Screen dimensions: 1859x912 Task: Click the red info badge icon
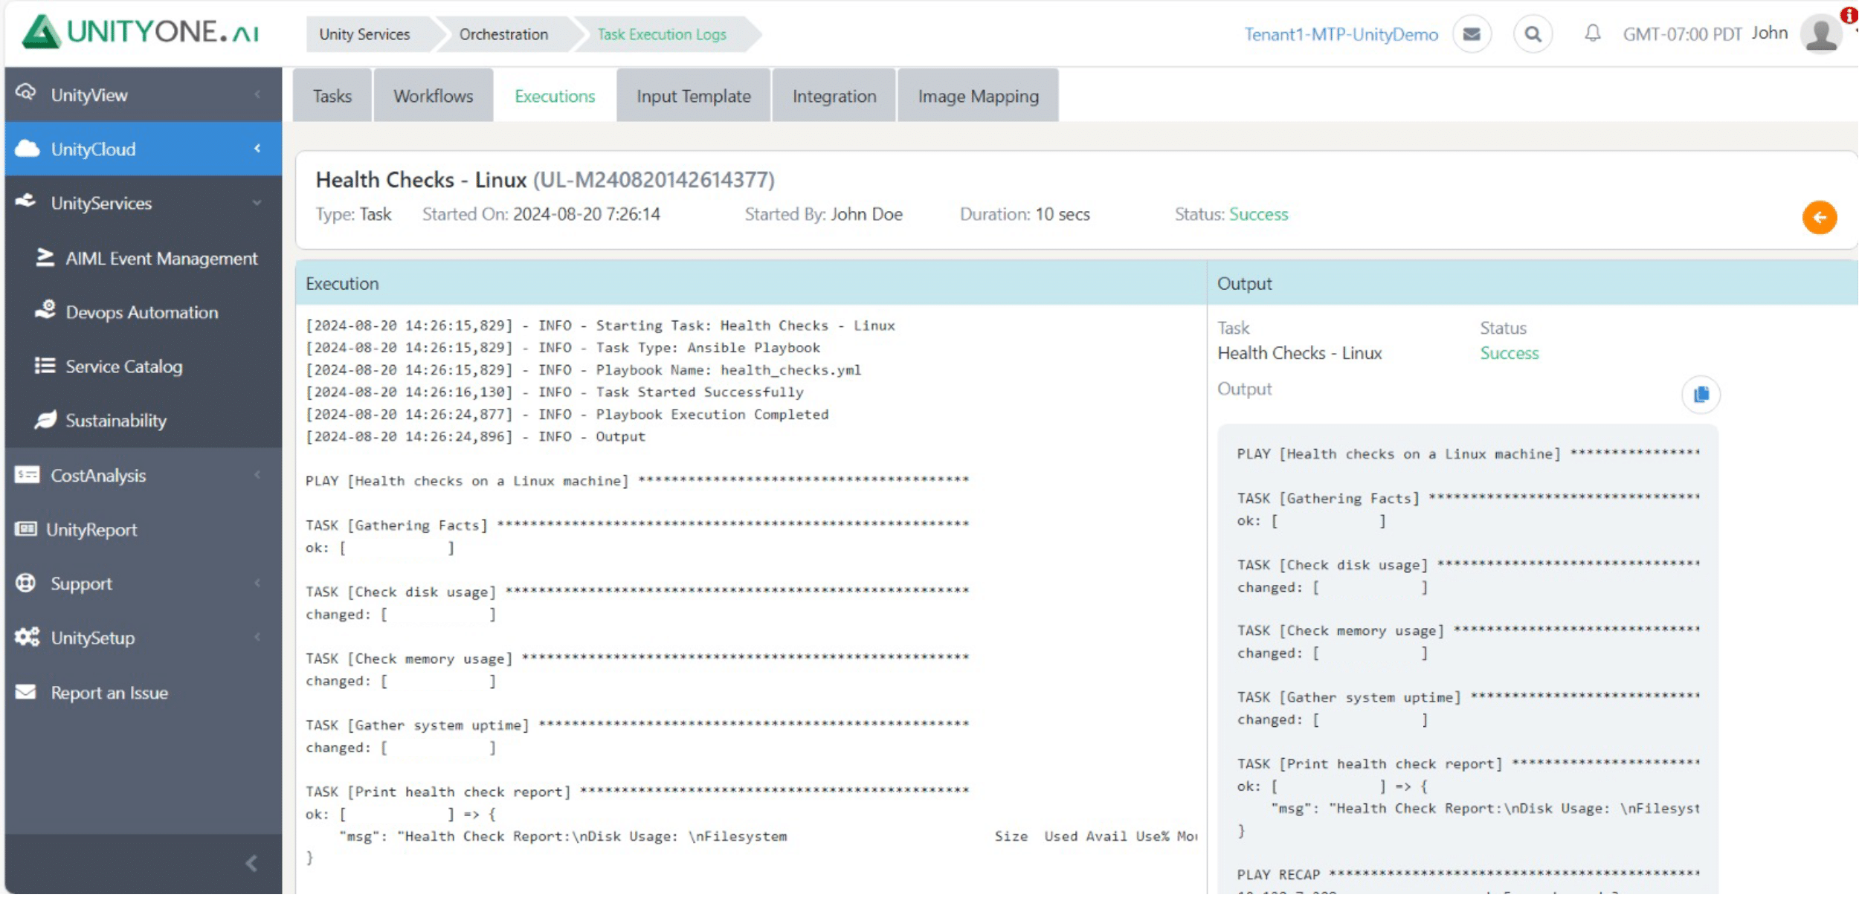pyautogui.click(x=1849, y=15)
